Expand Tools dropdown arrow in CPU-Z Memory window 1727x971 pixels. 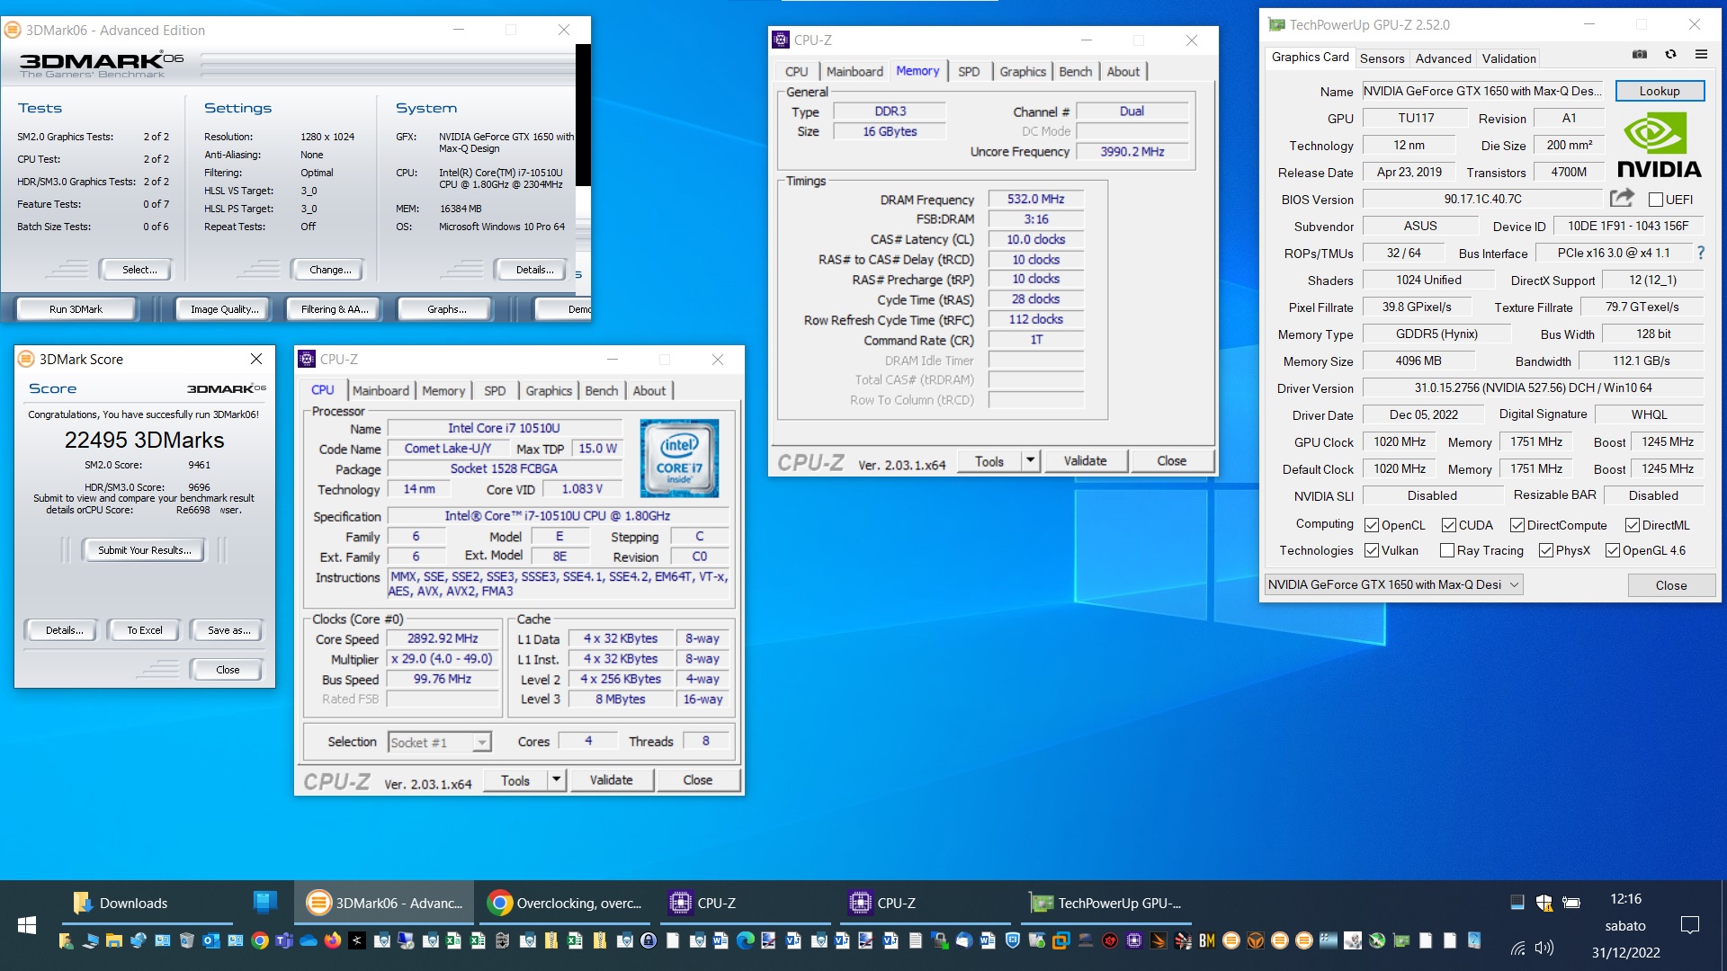[1031, 460]
